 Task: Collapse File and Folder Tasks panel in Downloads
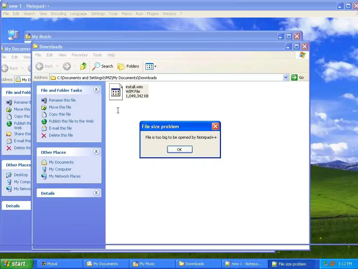coord(96,90)
